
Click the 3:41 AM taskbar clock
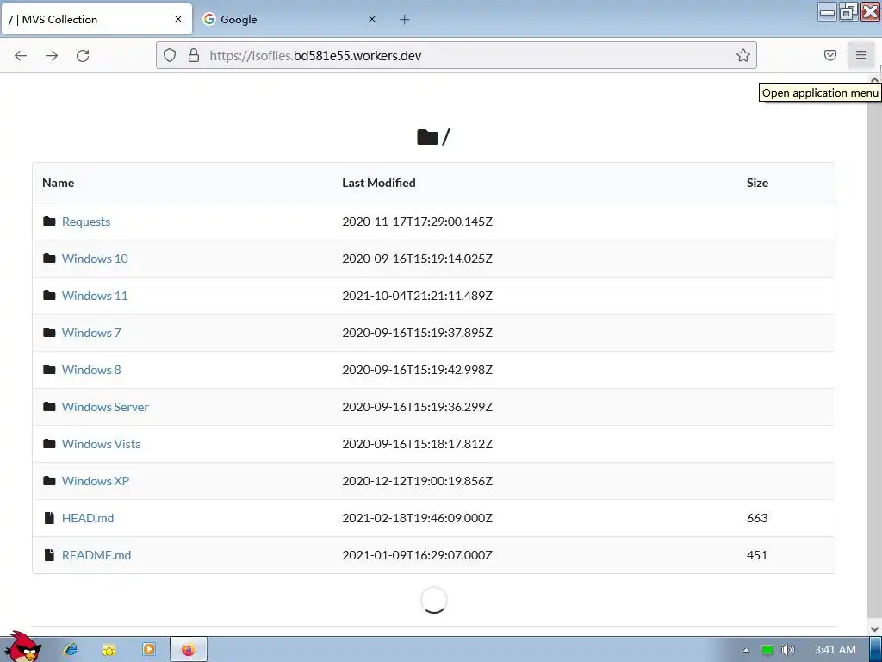(835, 650)
